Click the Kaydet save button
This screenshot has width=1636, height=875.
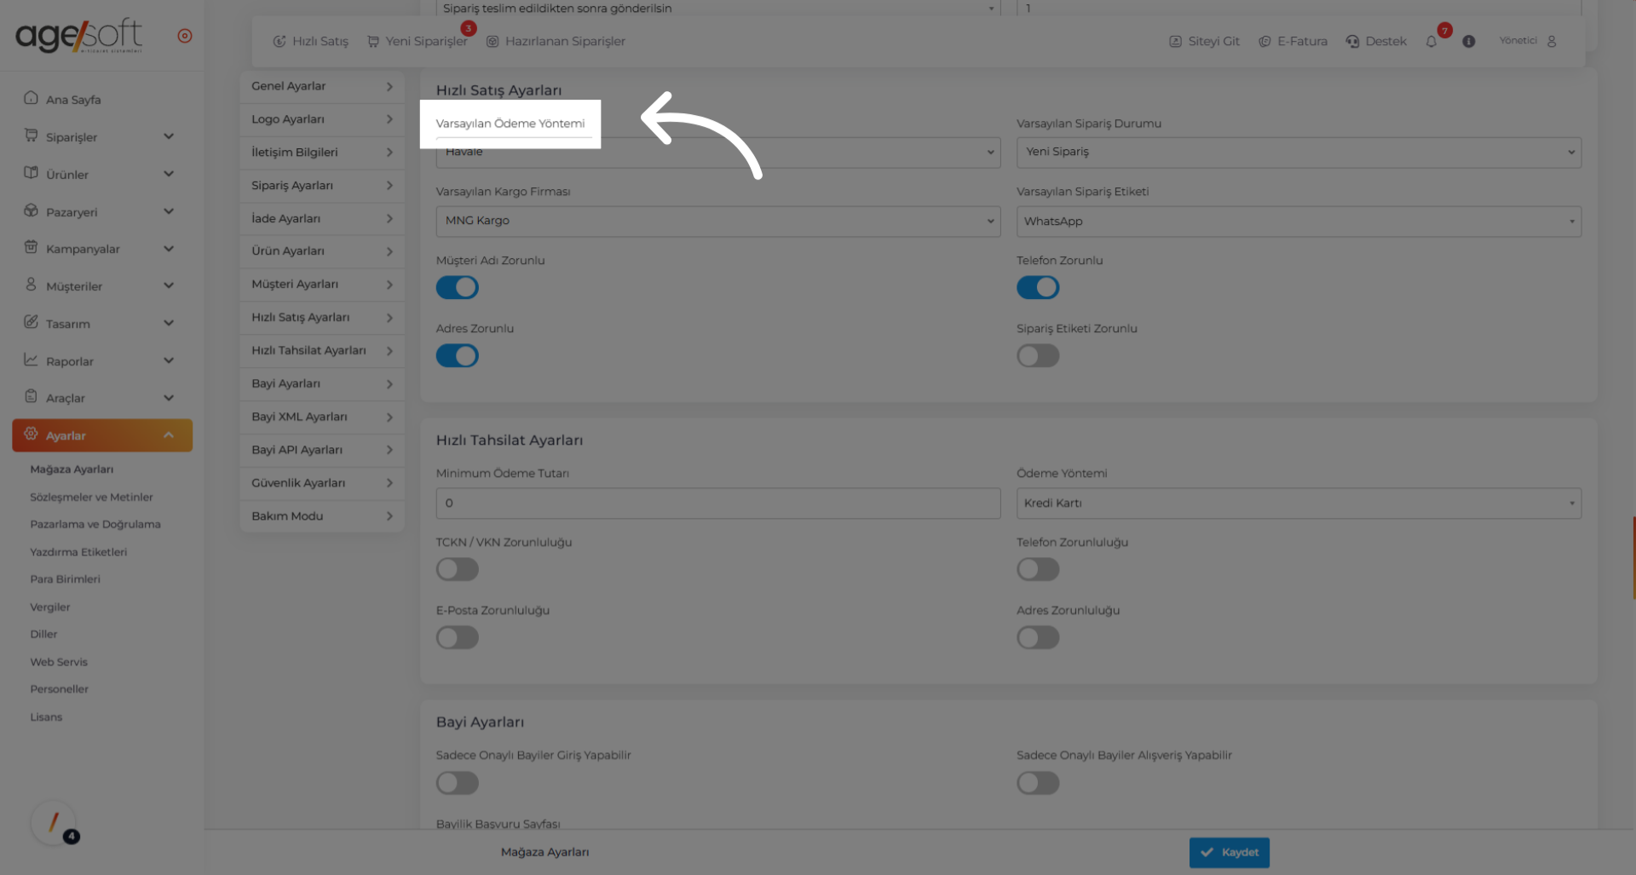pyautogui.click(x=1229, y=852)
